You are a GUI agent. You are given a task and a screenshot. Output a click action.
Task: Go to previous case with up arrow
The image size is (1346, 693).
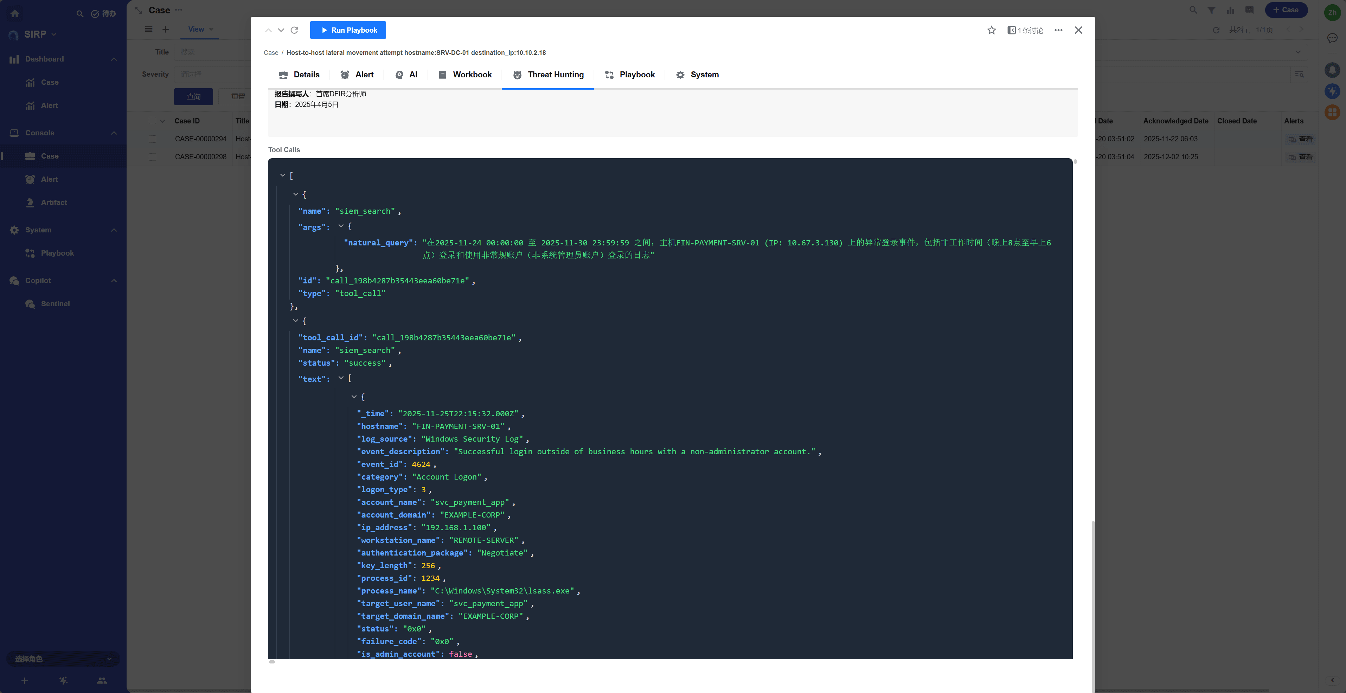[x=268, y=30]
